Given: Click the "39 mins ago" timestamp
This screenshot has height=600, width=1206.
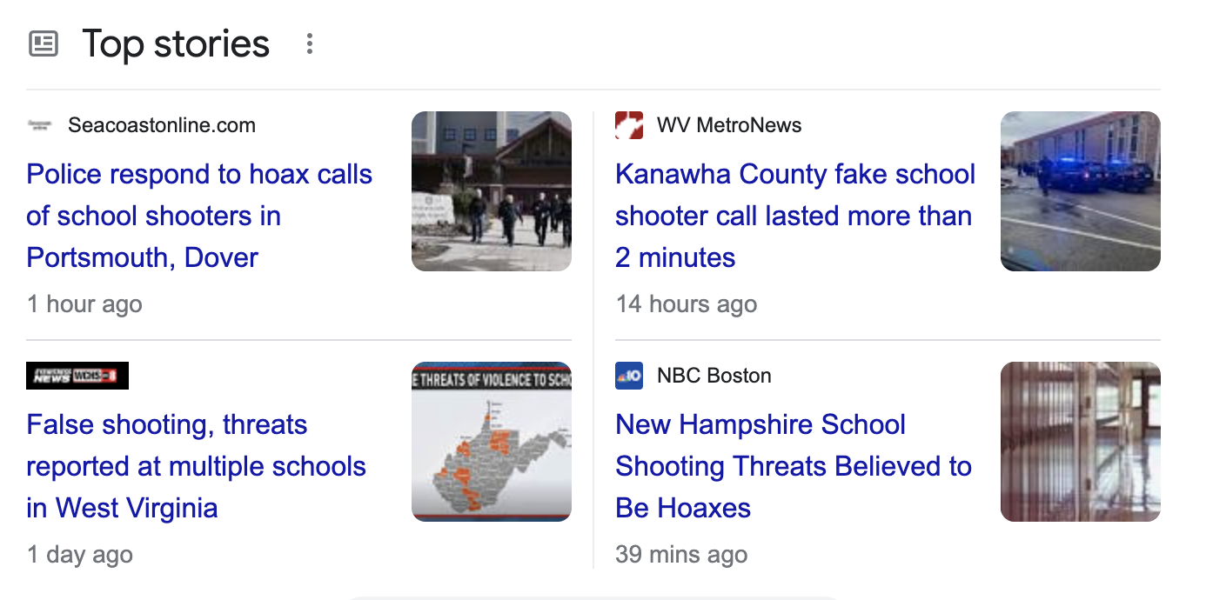Looking at the screenshot, I should (681, 555).
